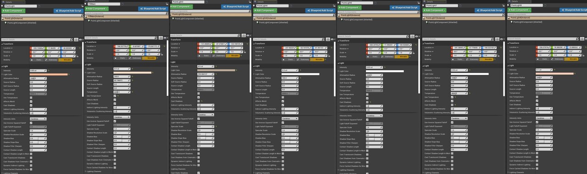Viewport: 587px width, 174px height.
Task: Open Scale dropdown in PointLight5 panel
Action: 344,53
